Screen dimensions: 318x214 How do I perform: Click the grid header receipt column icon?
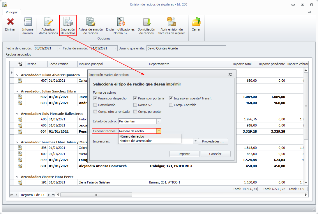pos(20,64)
